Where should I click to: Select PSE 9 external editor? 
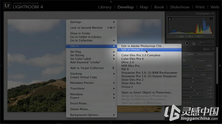[x=149, y=69]
